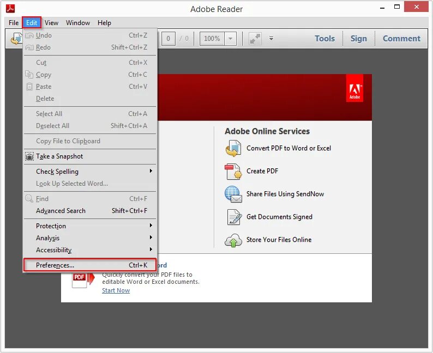This screenshot has height=353, width=433.
Task: Maximize the Adobe Reader window
Action: (397, 7)
